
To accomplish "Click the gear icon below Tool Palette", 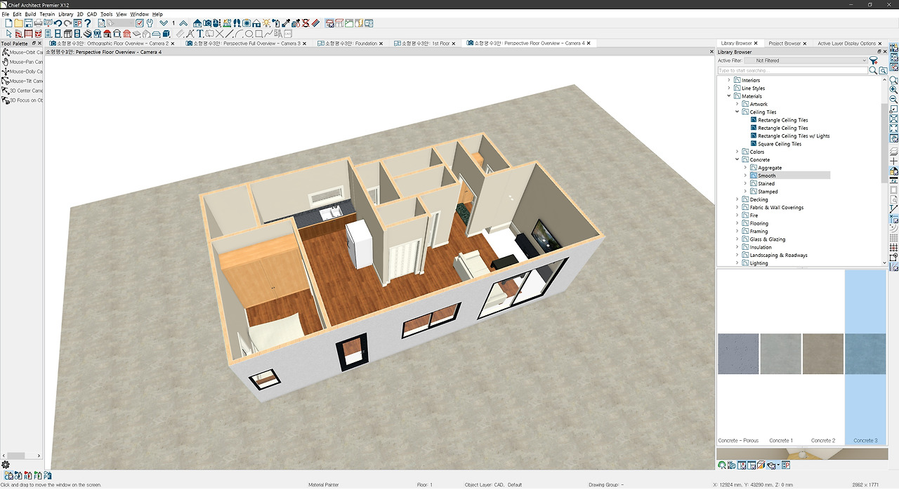I will pos(6,465).
